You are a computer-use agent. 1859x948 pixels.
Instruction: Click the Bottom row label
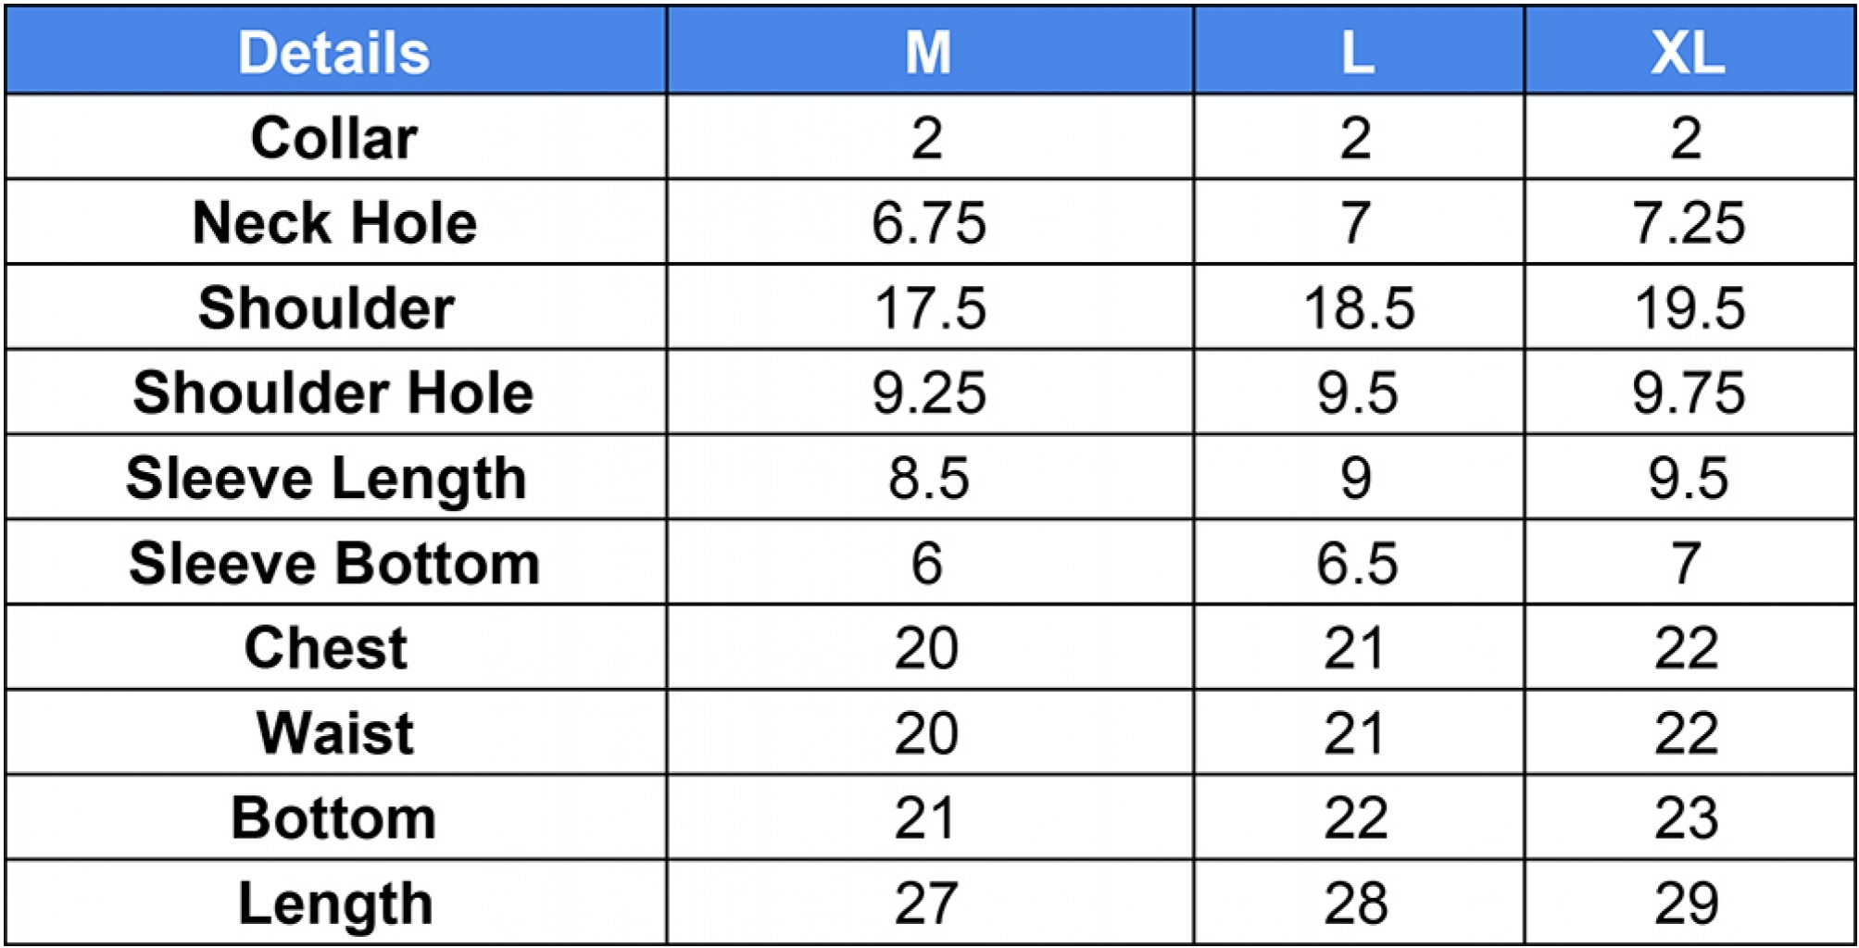coord(333,818)
